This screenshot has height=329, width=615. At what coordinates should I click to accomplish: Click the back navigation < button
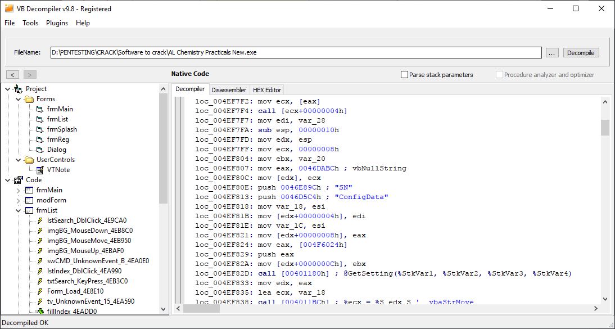click(x=12, y=75)
